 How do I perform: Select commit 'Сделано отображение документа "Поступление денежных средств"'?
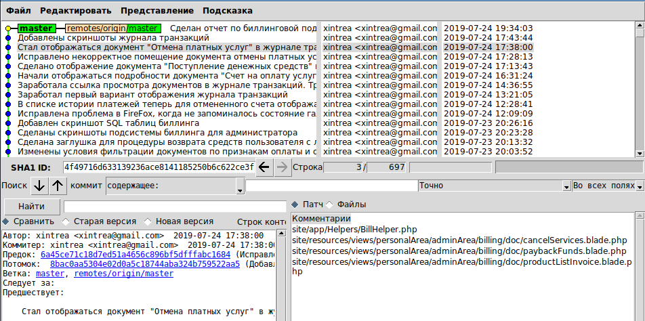point(167,66)
